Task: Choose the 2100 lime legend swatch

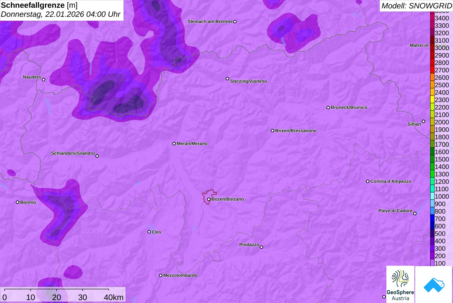Action: pos(432,115)
